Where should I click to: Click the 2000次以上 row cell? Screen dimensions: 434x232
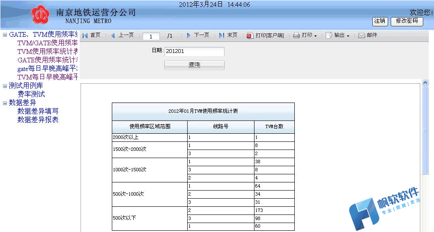click(150, 138)
